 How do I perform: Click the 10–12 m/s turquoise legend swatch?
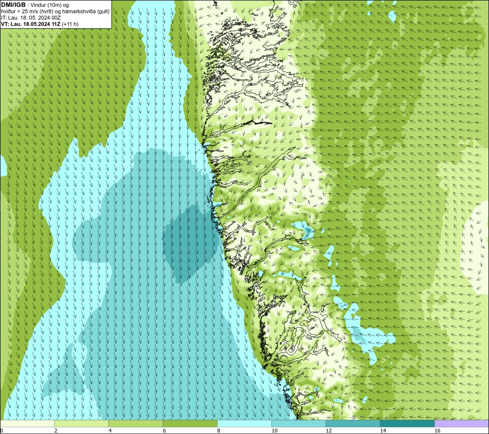point(298,423)
